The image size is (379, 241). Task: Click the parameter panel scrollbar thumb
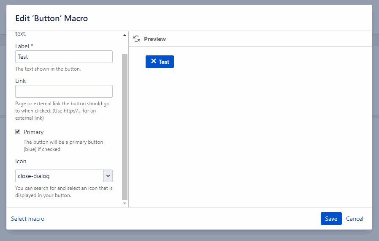(125, 127)
